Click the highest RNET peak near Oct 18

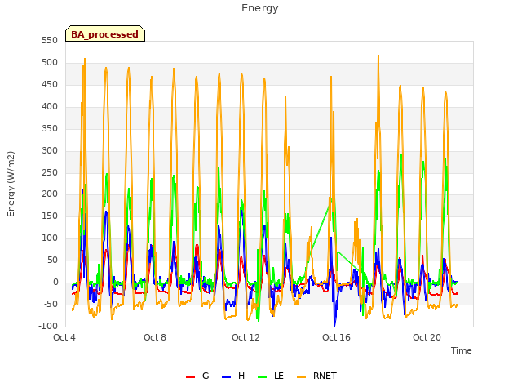(x=378, y=56)
